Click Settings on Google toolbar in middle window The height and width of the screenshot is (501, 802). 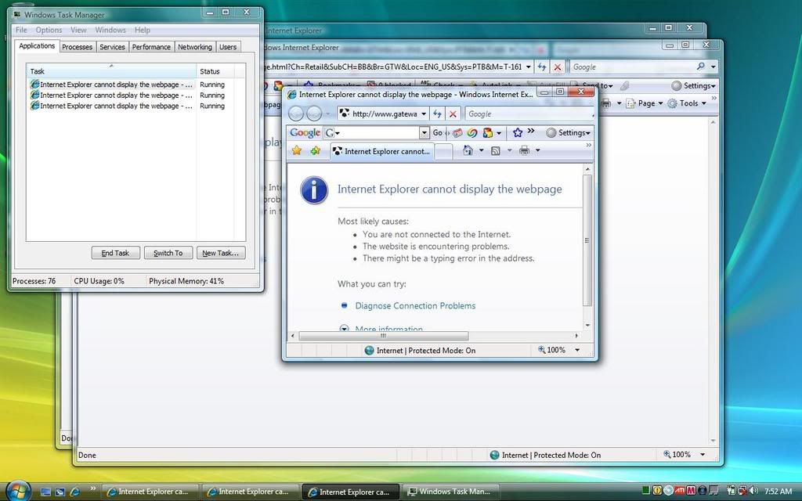(x=694, y=86)
